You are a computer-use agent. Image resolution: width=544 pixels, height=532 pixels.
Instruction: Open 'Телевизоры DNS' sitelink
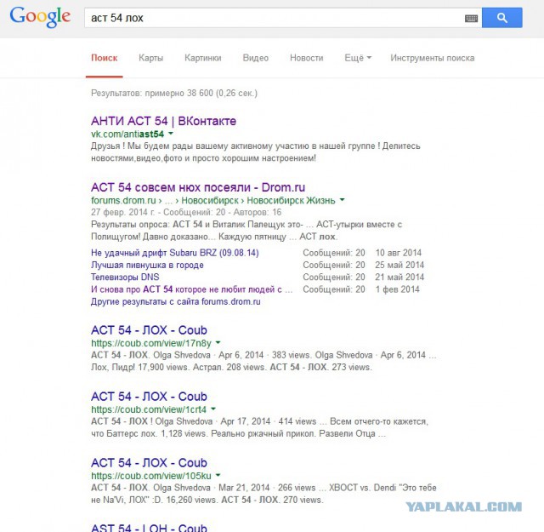click(125, 277)
